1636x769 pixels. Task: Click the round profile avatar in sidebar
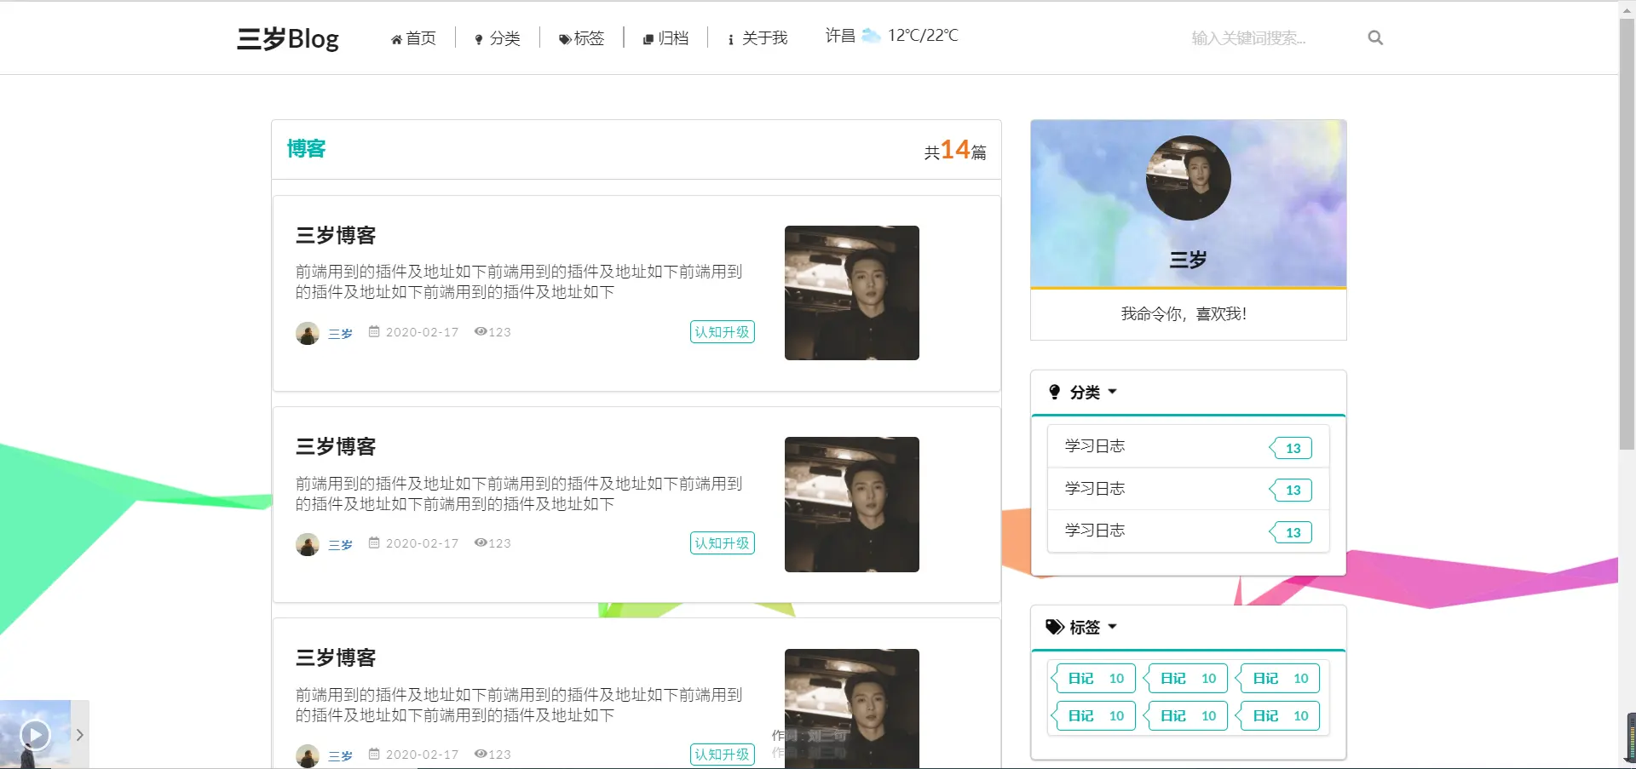click(x=1188, y=178)
